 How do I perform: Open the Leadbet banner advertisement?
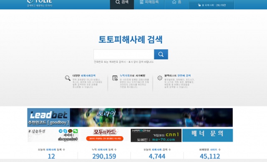point(130,117)
